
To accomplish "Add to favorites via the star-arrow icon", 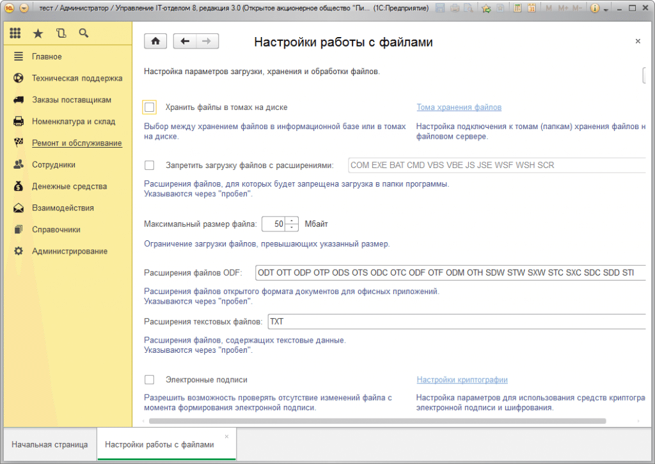I will click(x=486, y=8).
